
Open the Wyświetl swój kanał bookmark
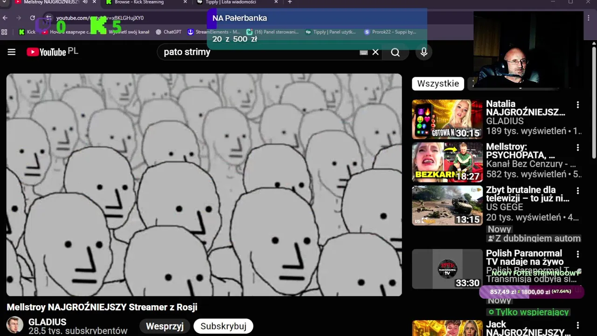(x=126, y=32)
